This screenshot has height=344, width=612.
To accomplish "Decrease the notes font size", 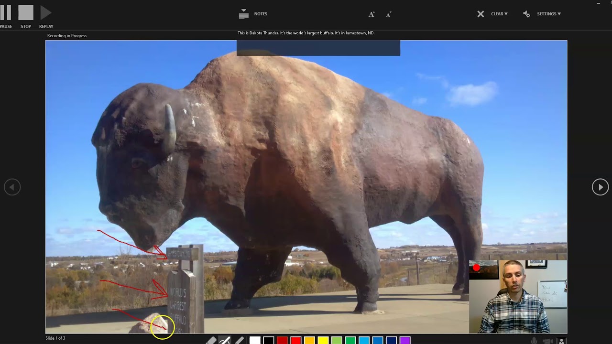I will [x=389, y=14].
